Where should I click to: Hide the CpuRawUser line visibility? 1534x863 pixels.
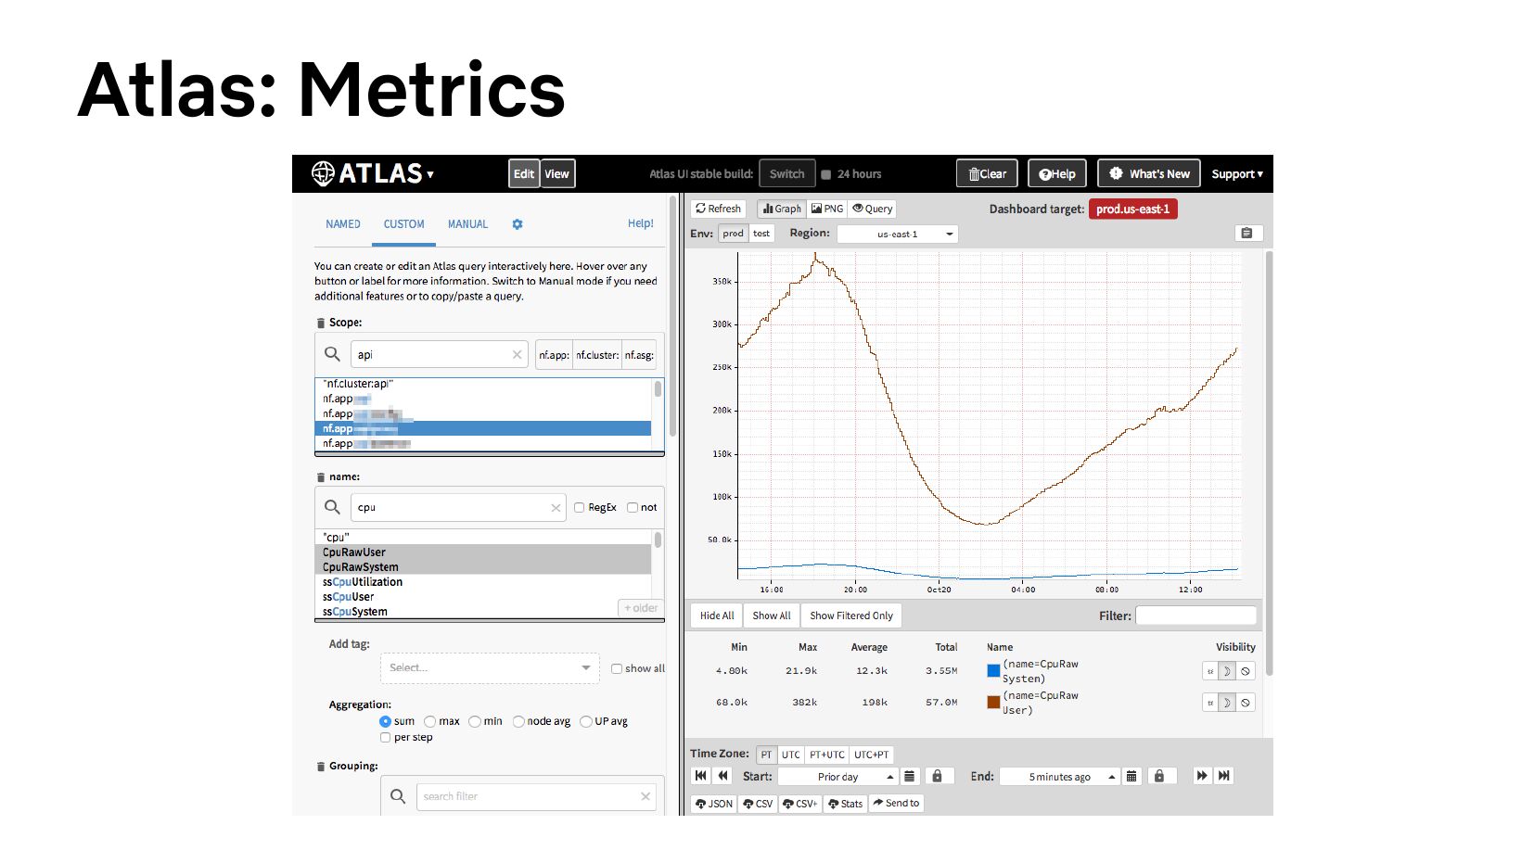[1246, 703]
